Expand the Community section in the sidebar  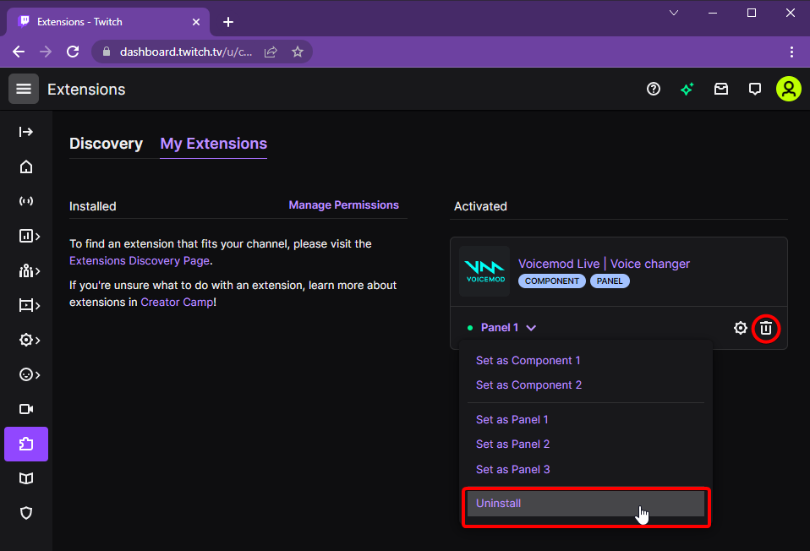[30, 270]
